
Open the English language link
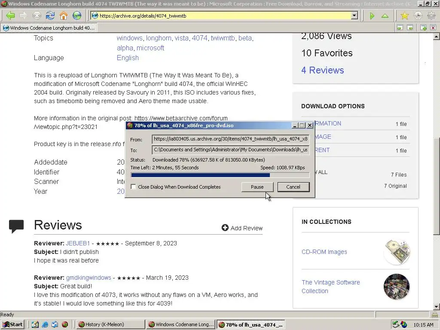pyautogui.click(x=128, y=58)
